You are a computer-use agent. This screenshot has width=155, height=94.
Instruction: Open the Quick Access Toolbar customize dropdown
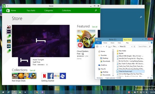click(x=100, y=40)
